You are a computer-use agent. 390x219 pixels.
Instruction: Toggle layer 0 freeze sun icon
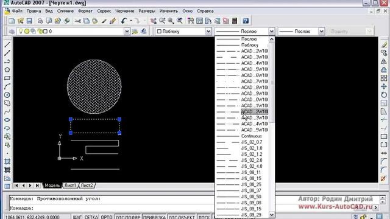click(x=27, y=31)
